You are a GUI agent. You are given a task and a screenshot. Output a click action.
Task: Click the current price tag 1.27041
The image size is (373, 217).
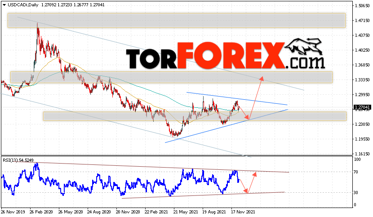coord(362,107)
